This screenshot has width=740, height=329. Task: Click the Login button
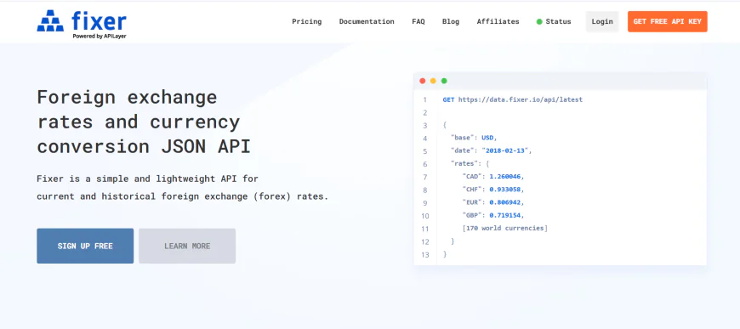[x=602, y=22]
